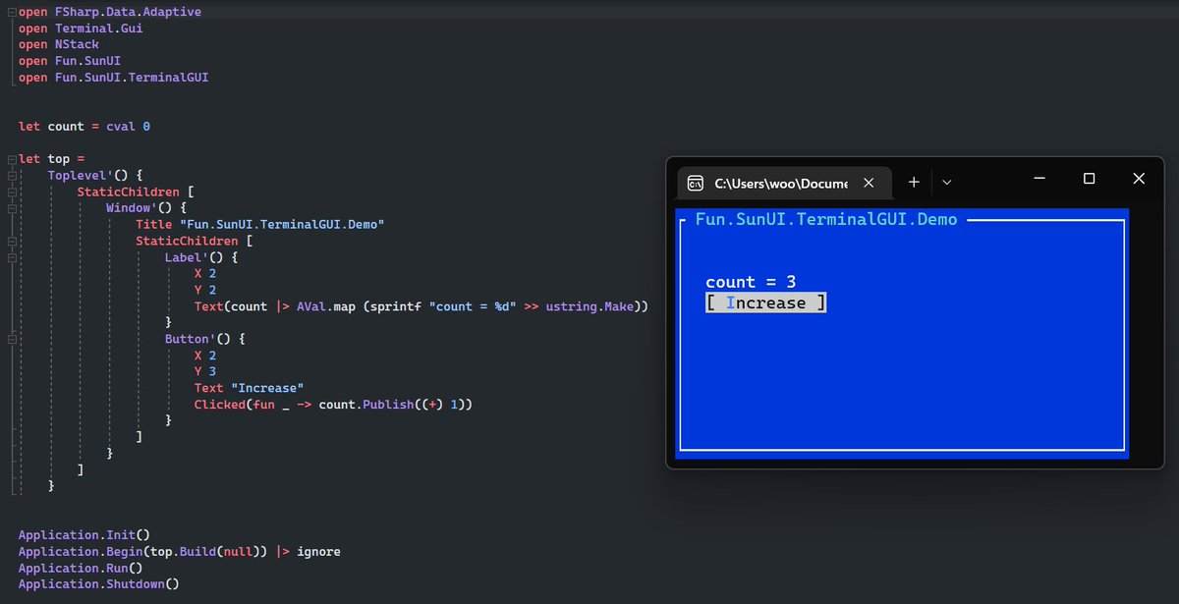This screenshot has width=1179, height=604.
Task: Click the Fun.SunUI.TerminalGUI.Demo window title
Action: tap(825, 218)
